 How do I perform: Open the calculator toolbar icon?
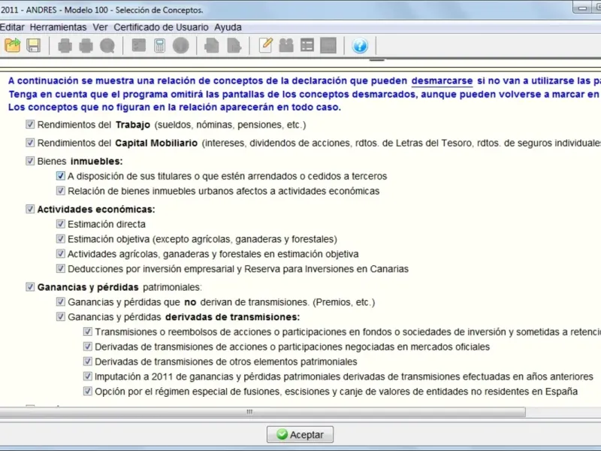tap(160, 46)
